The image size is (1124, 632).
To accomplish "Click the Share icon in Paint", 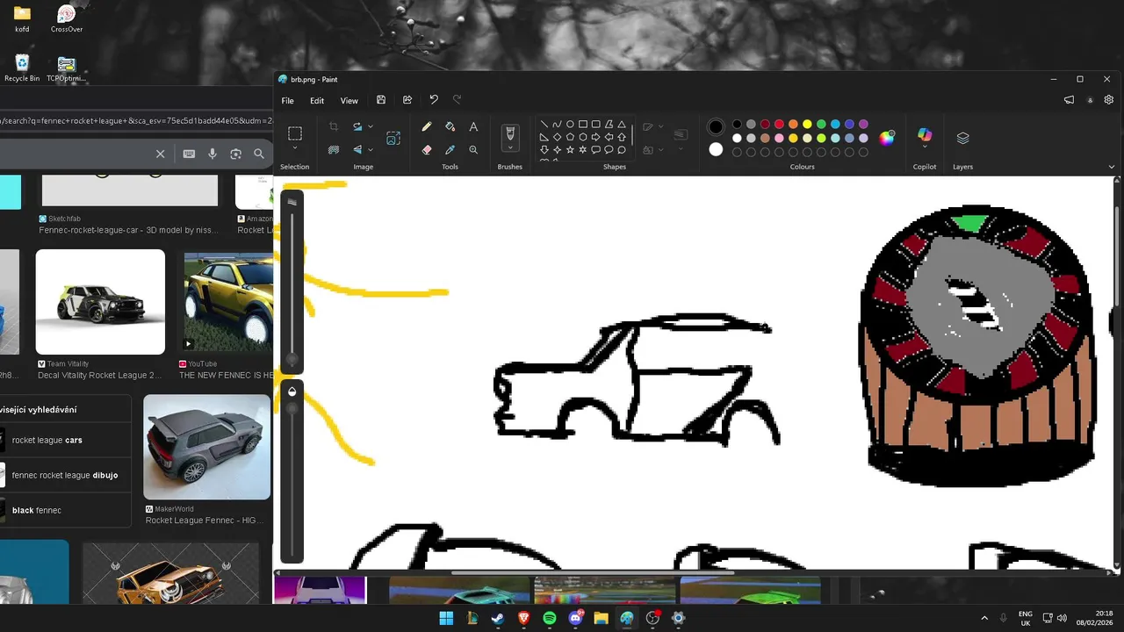I will click(407, 100).
